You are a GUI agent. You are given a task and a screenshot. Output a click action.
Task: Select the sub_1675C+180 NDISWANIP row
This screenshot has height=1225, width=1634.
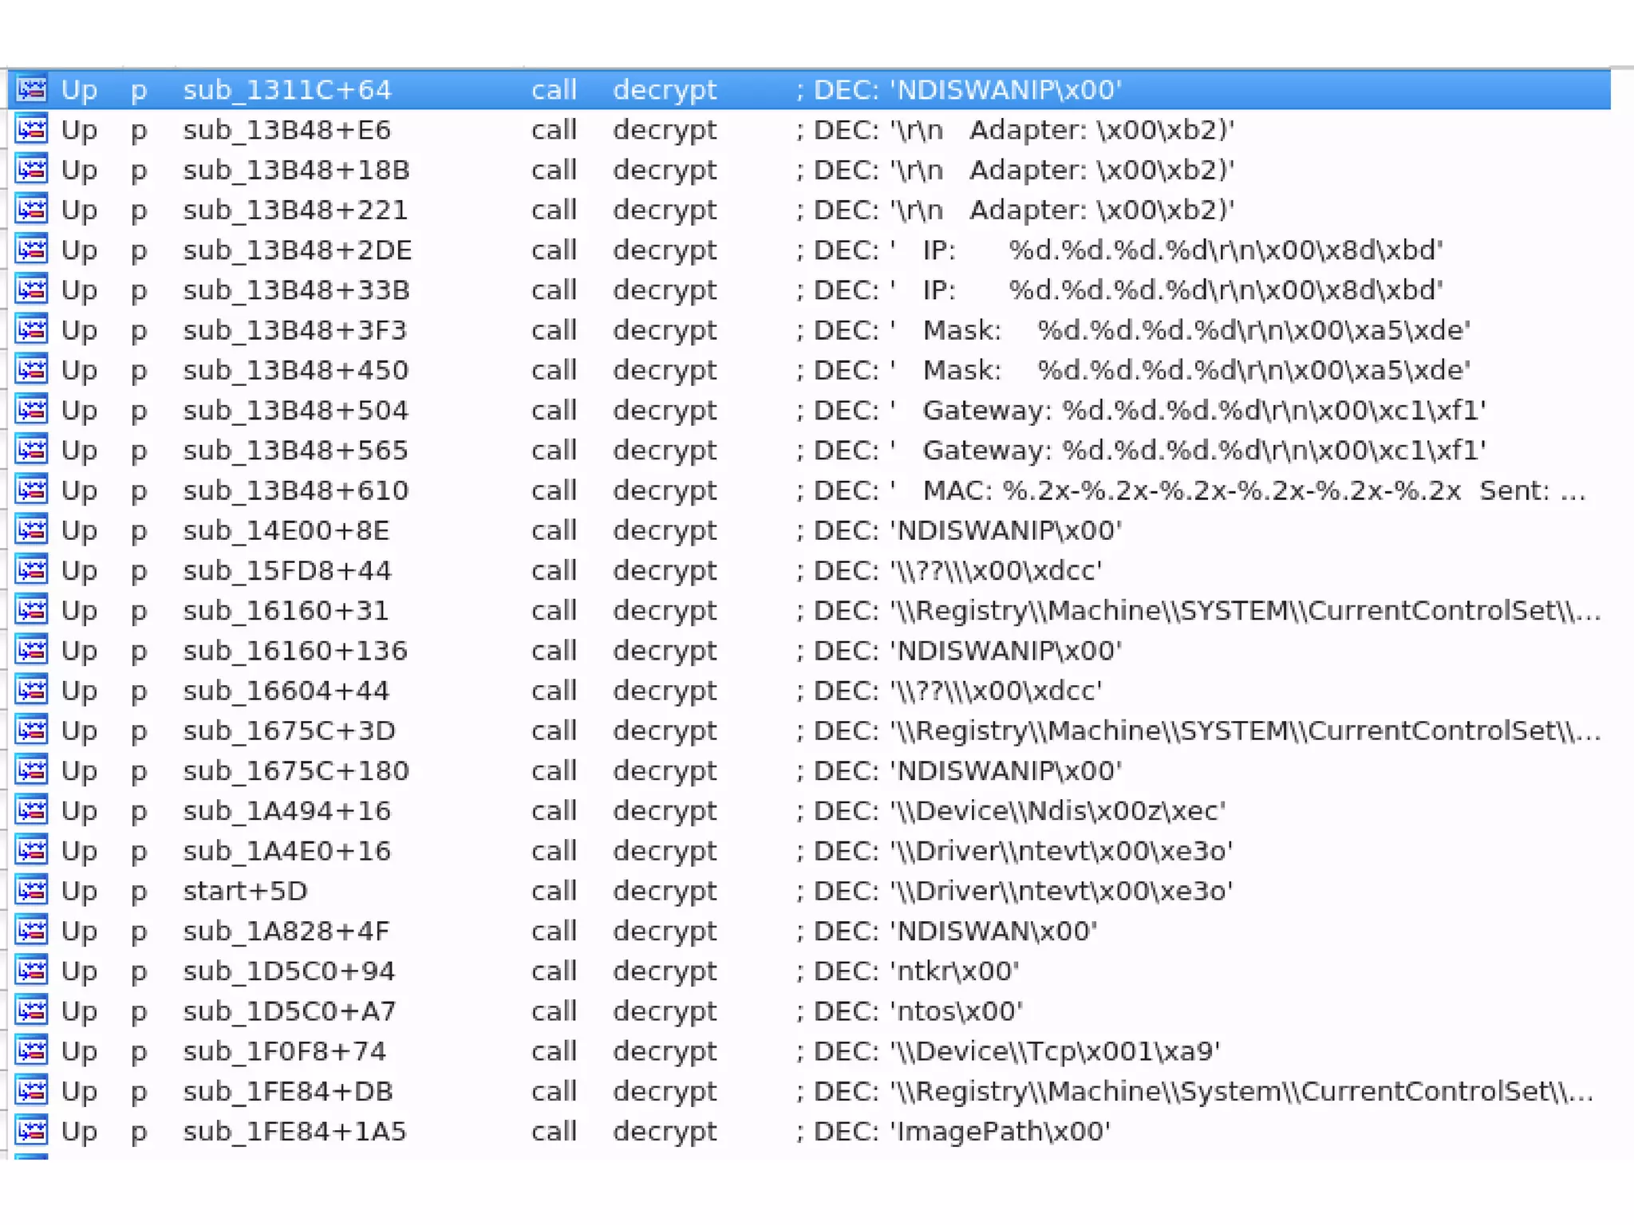[x=296, y=770]
